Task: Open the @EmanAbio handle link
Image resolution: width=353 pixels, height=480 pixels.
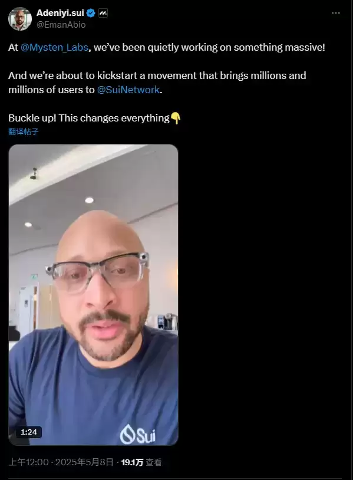Action: (x=61, y=25)
